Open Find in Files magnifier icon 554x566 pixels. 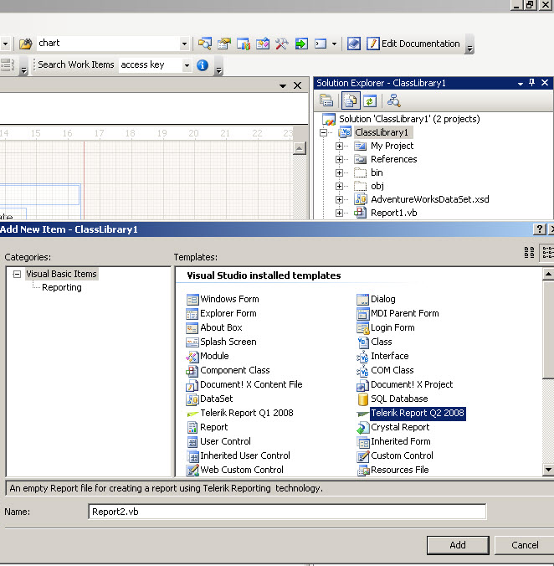point(205,44)
